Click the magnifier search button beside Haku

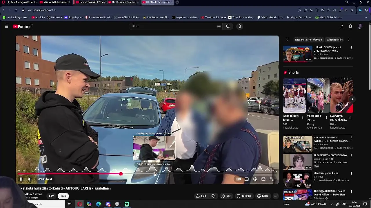tap(228, 26)
